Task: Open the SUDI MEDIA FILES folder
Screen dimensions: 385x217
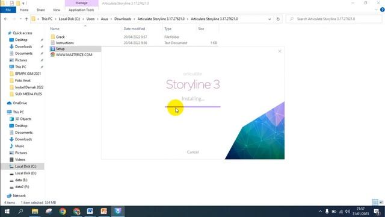Action: click(x=28, y=94)
